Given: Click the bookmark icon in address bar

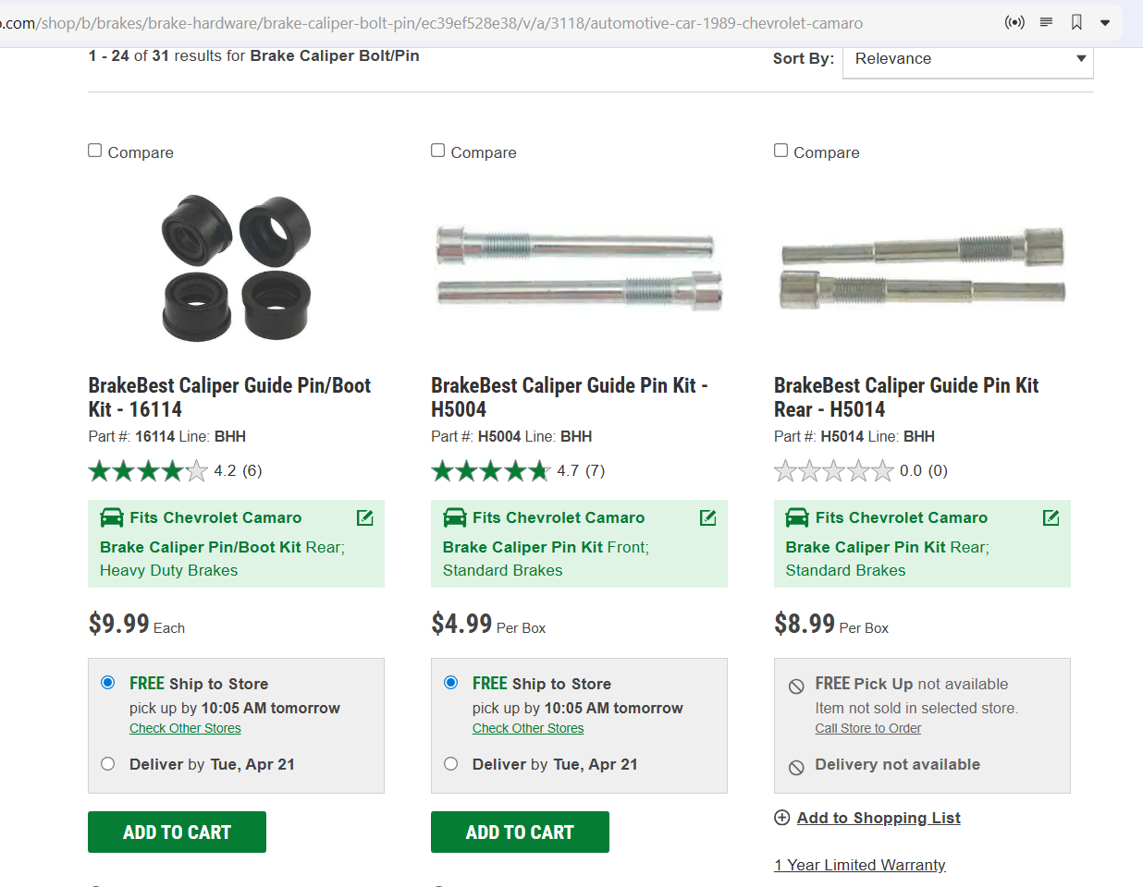Looking at the screenshot, I should click(x=1076, y=22).
